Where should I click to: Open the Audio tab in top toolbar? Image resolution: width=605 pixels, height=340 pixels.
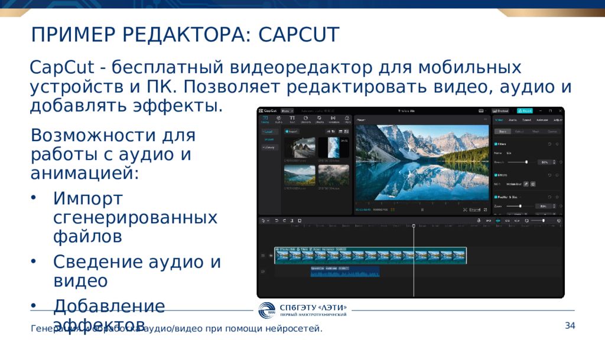coord(279,119)
